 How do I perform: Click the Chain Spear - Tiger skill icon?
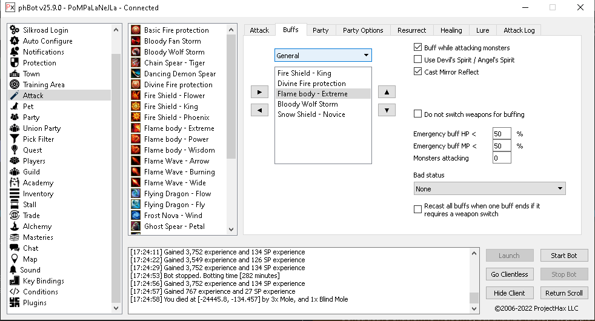tap(136, 63)
